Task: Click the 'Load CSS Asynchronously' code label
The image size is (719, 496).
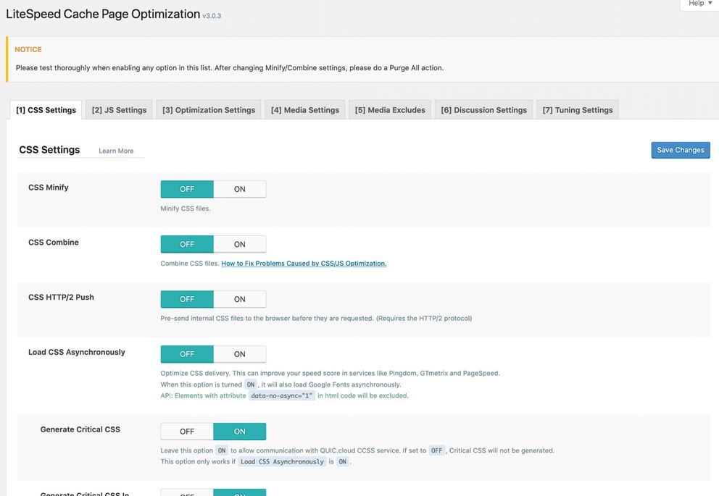Action: click(282, 462)
